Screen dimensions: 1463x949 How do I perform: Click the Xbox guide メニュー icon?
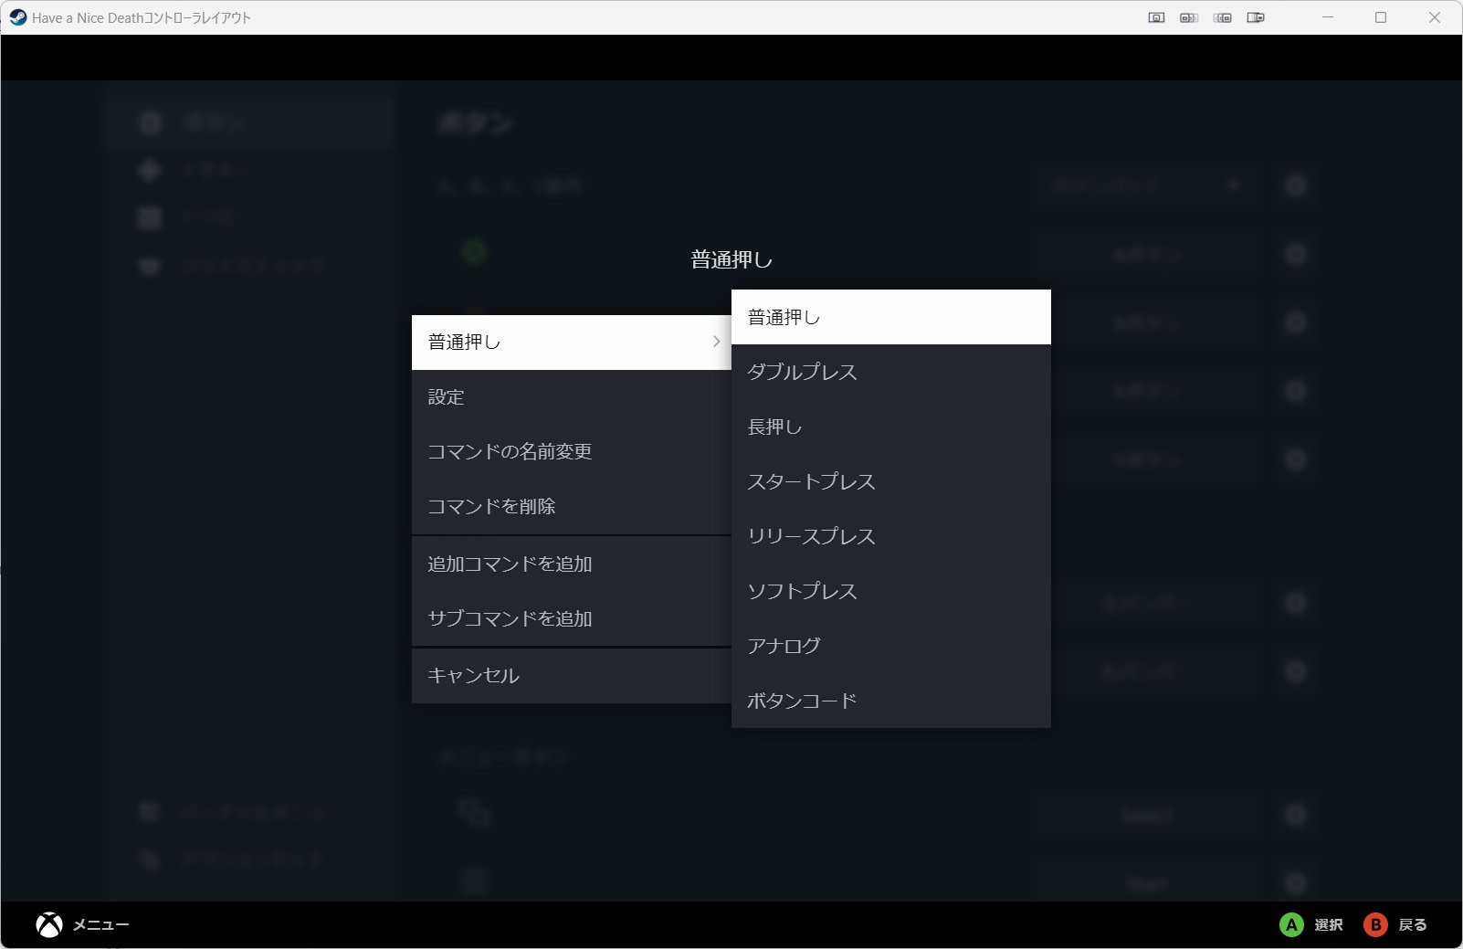tap(49, 925)
